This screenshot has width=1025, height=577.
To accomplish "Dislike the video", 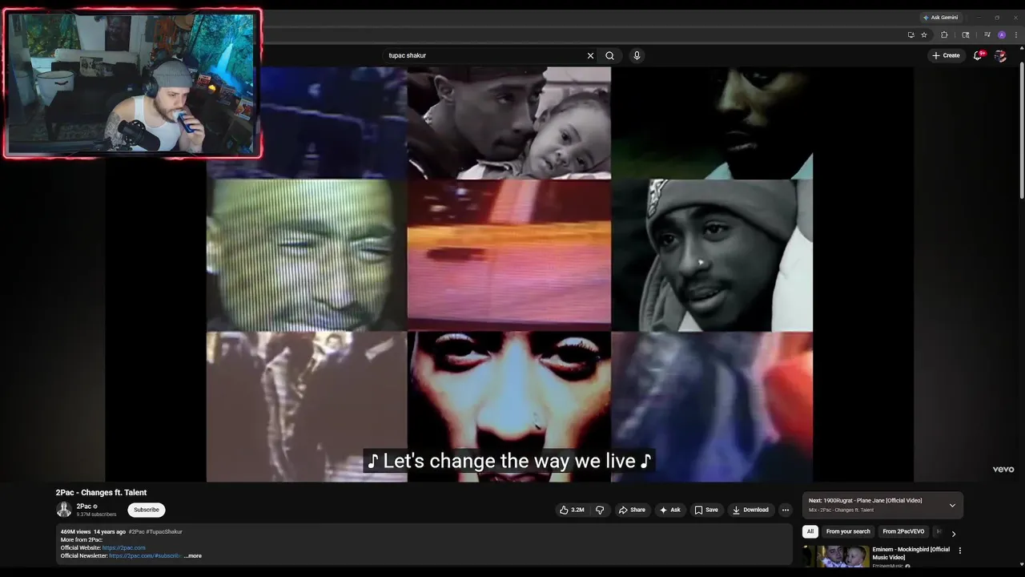I will [x=600, y=510].
